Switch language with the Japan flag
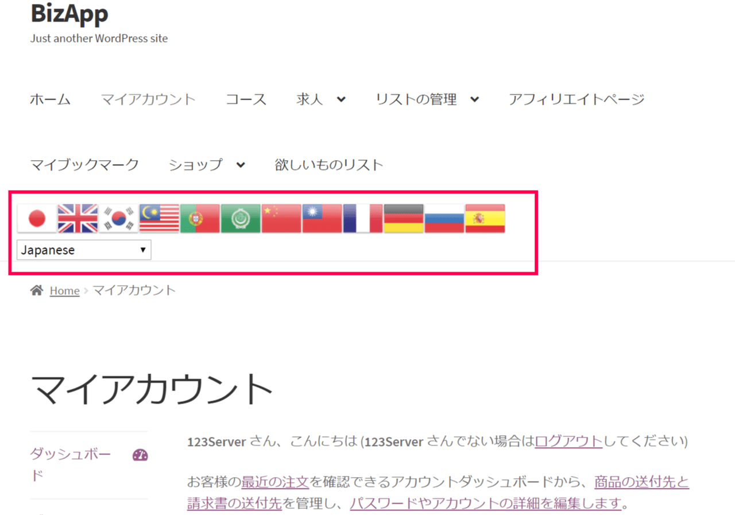Image resolution: width=735 pixels, height=515 pixels. pyautogui.click(x=37, y=218)
